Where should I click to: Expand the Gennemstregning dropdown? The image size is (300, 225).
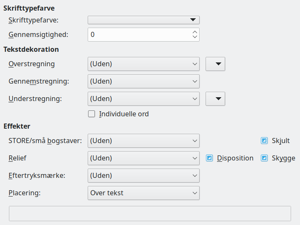[143, 81]
